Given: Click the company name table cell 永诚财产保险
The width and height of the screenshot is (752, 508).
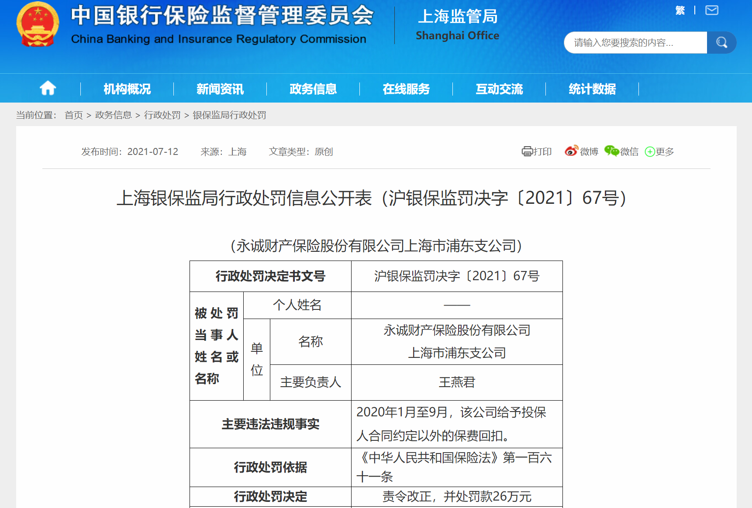Looking at the screenshot, I should pos(457,342).
